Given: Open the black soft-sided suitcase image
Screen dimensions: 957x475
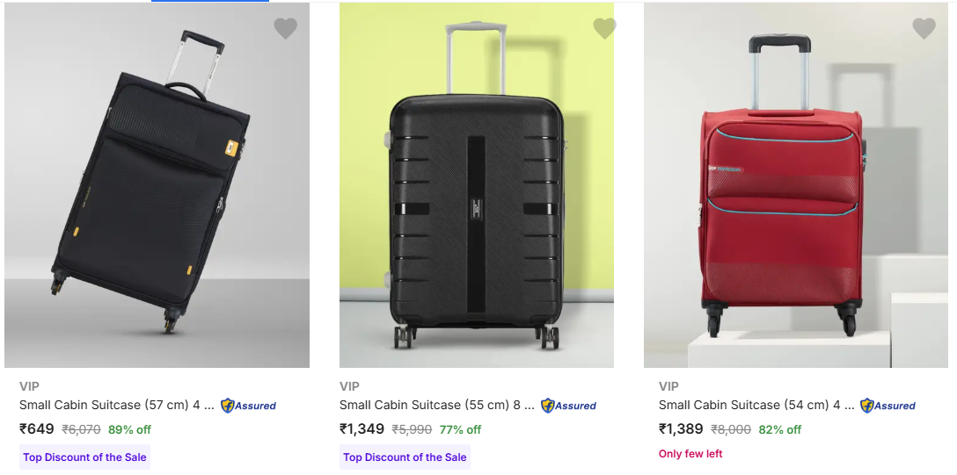Looking at the screenshot, I should click(x=157, y=184).
